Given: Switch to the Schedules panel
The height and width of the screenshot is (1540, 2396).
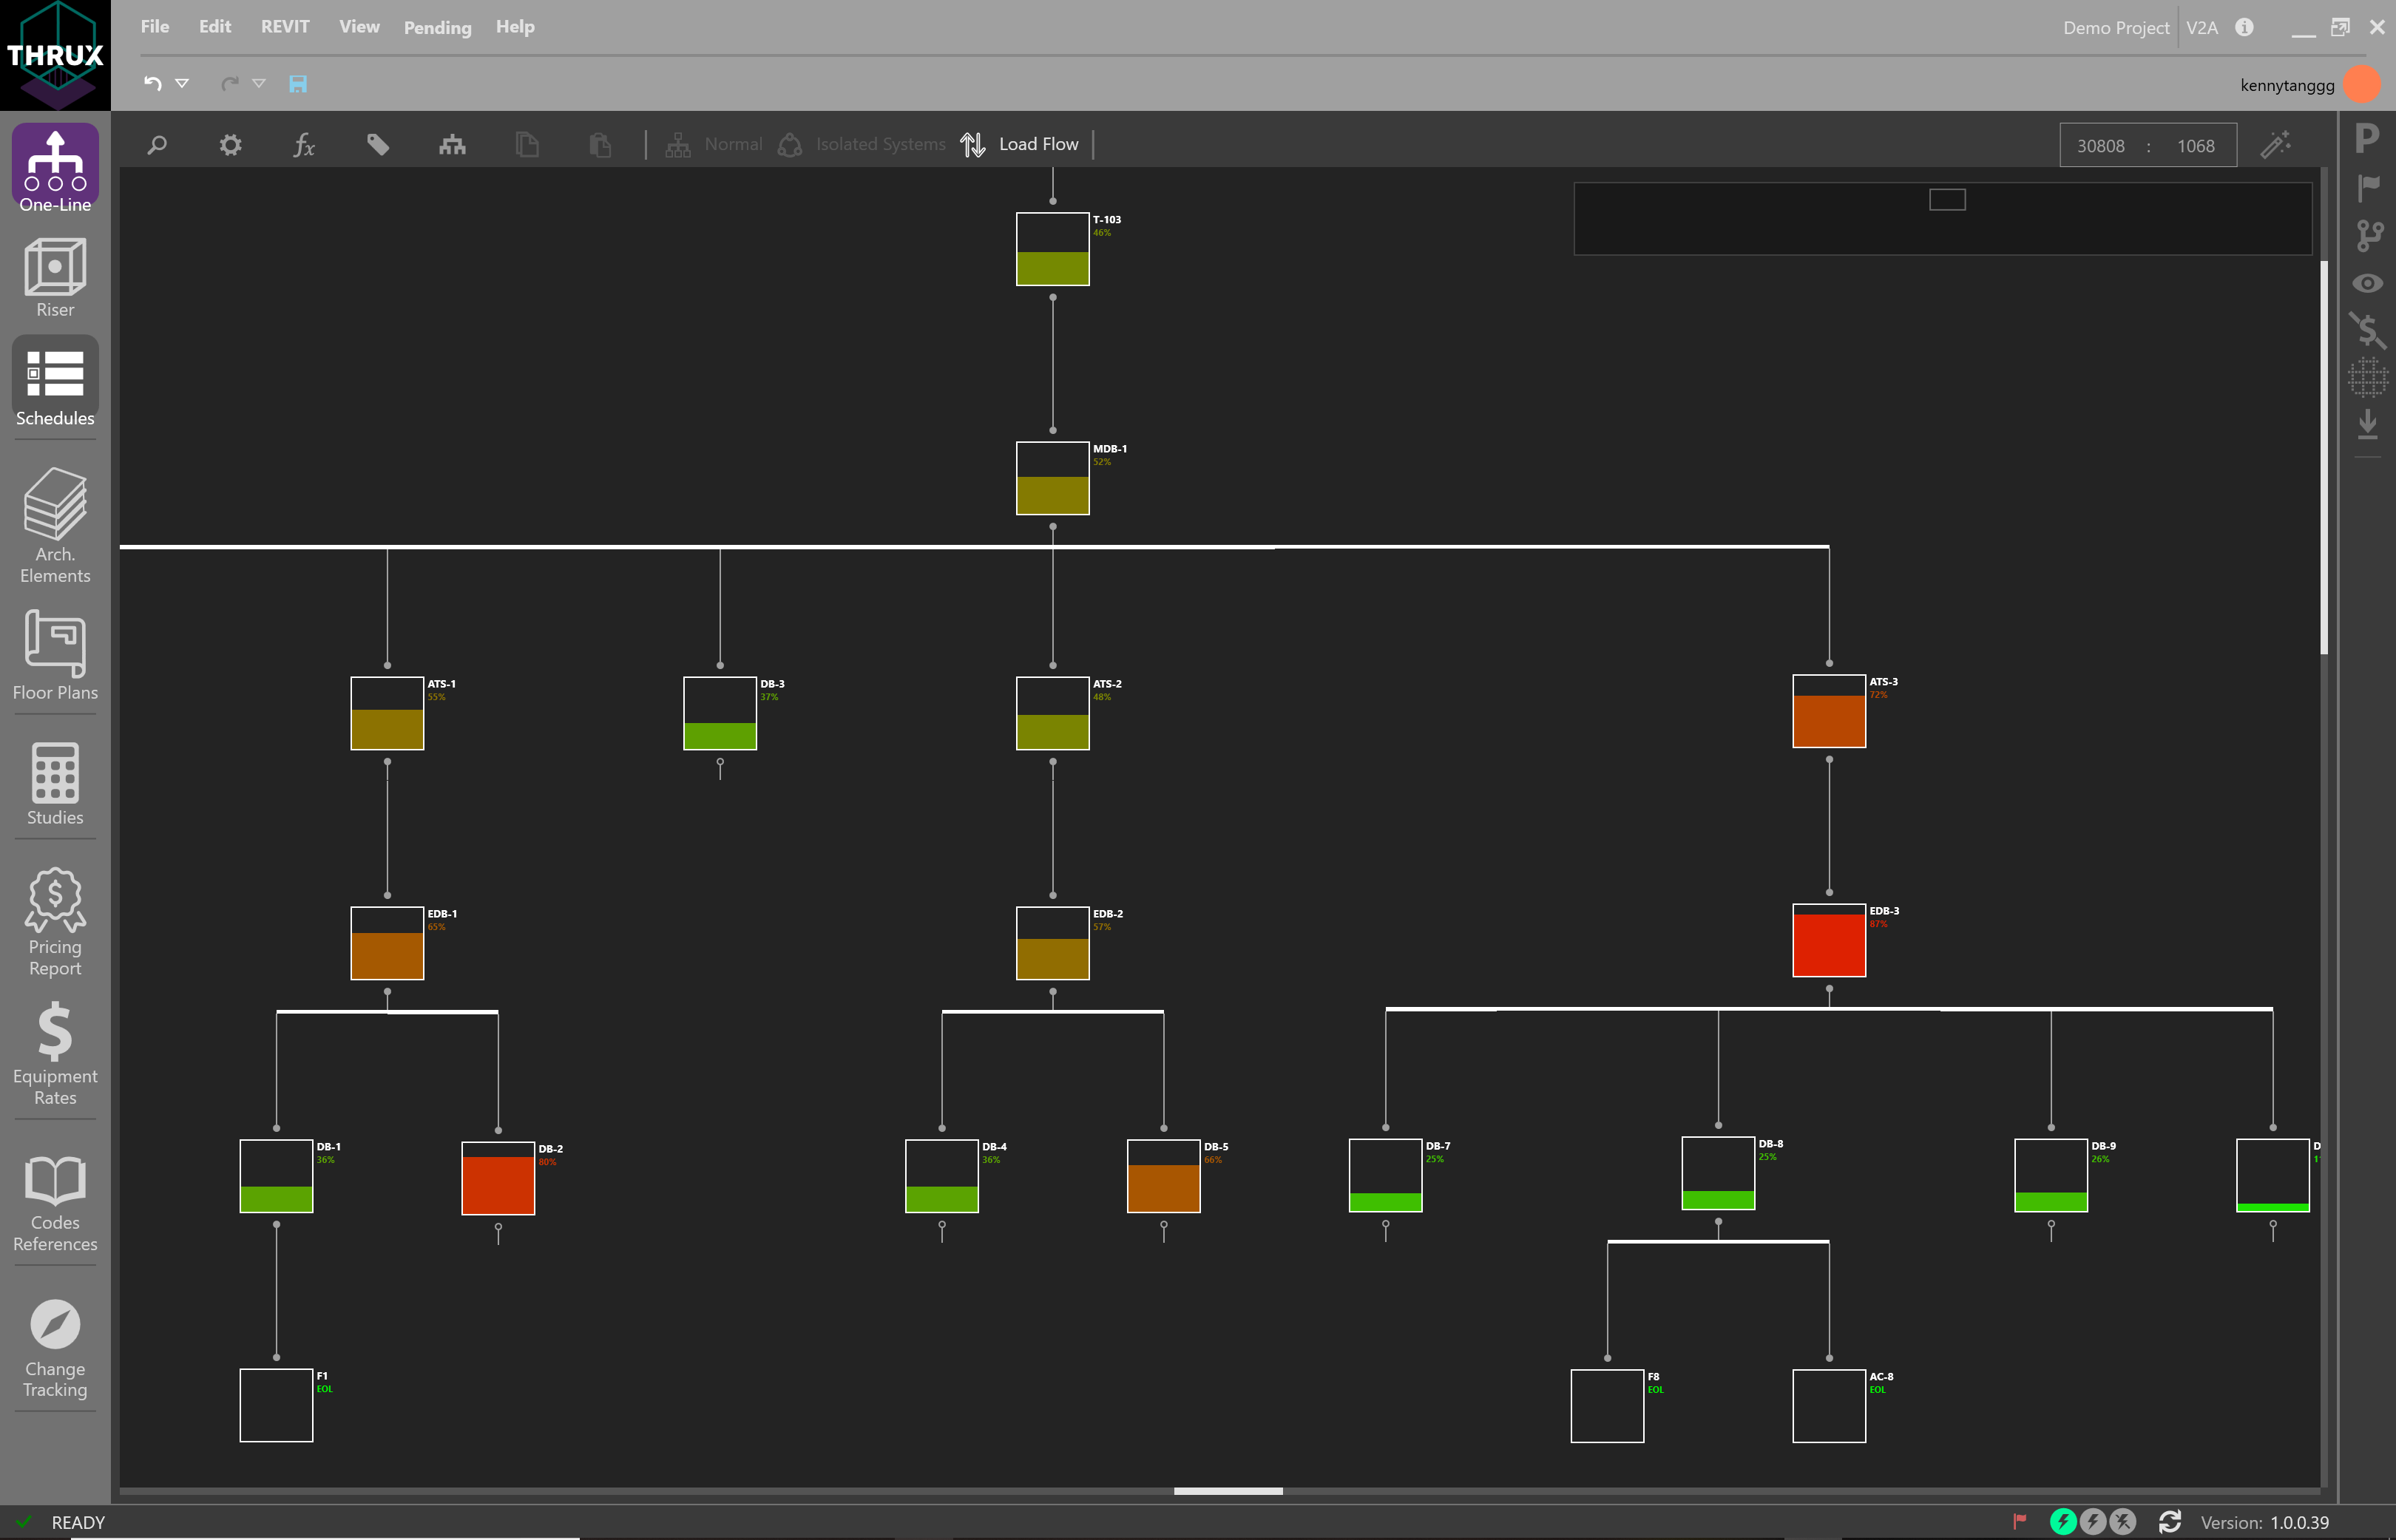Looking at the screenshot, I should [x=54, y=385].
